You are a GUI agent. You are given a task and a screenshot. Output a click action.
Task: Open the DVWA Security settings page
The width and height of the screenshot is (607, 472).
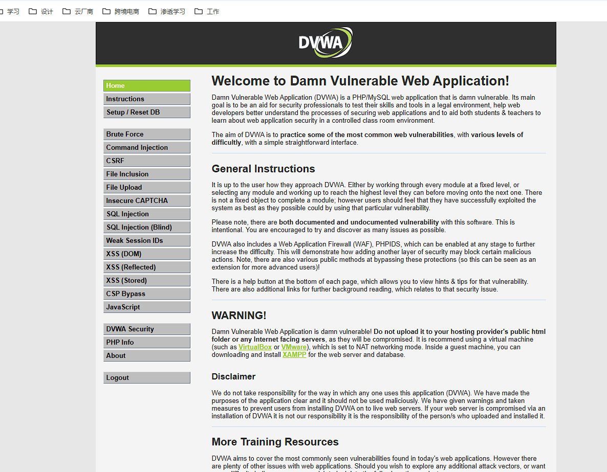[x=146, y=329]
